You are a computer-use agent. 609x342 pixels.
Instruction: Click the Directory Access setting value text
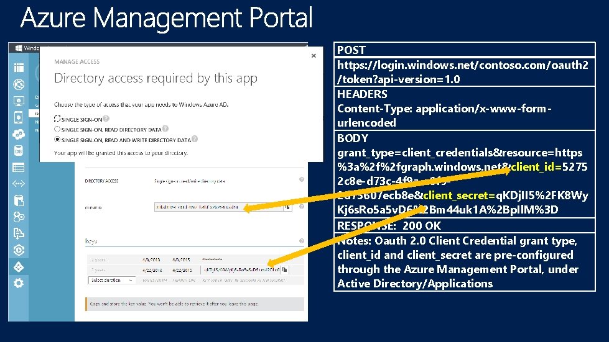click(x=190, y=181)
